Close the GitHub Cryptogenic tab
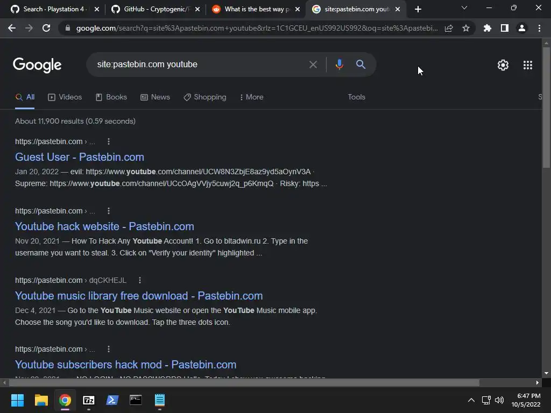This screenshot has width=551, height=413. pyautogui.click(x=197, y=10)
